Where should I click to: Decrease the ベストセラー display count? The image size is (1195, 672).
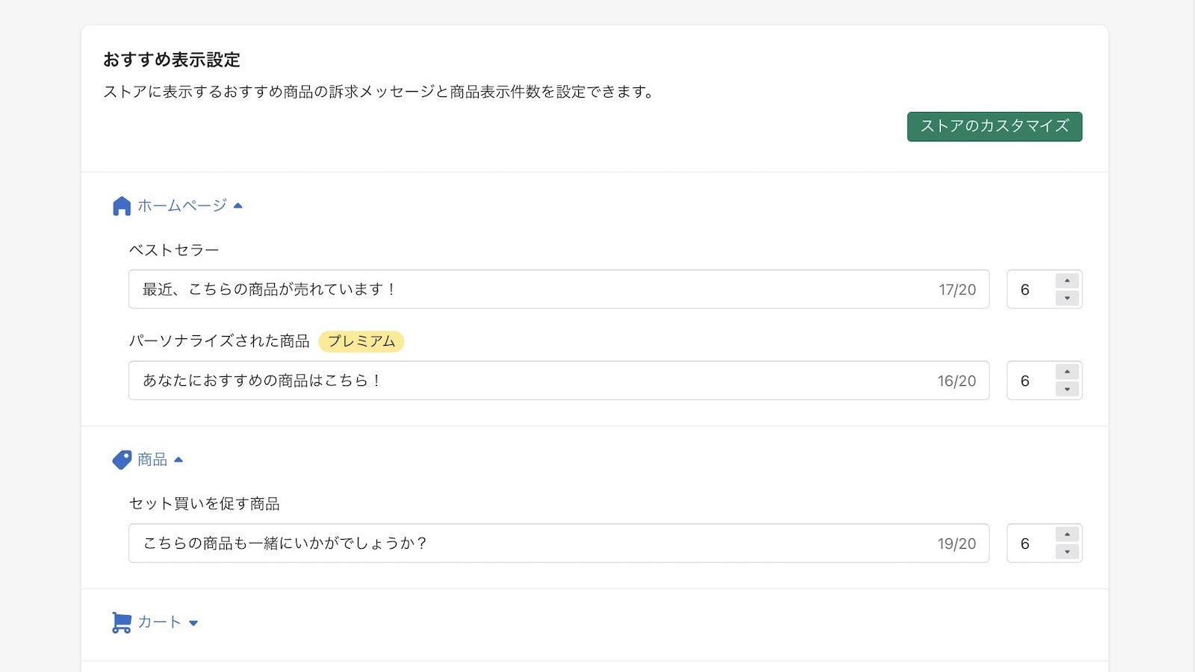[x=1068, y=298]
